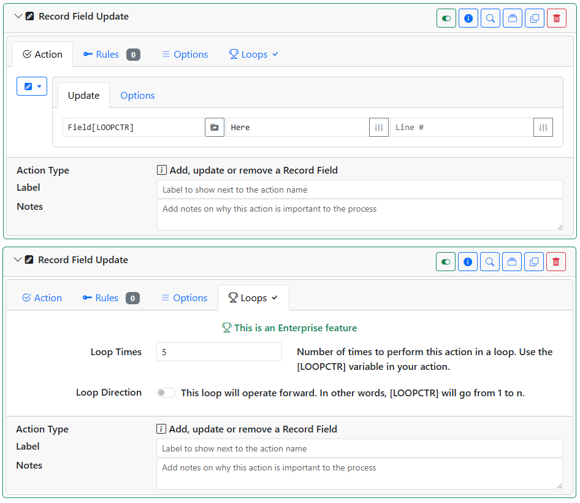Select the Action tab in the second action
The image size is (580, 503).
point(42,298)
